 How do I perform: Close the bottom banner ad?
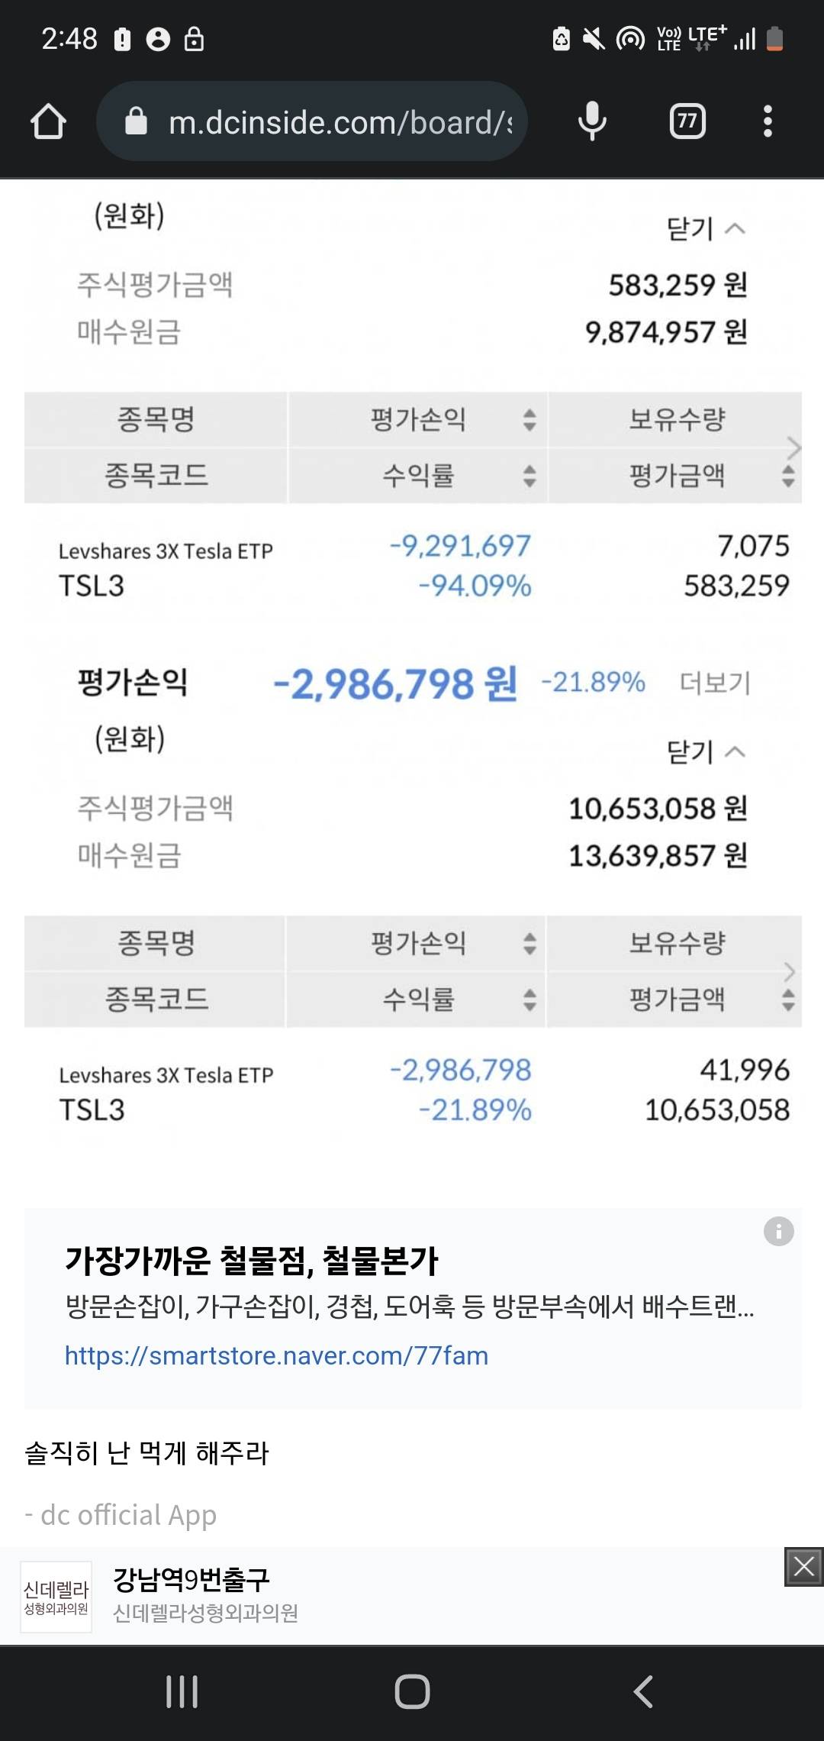click(803, 1567)
